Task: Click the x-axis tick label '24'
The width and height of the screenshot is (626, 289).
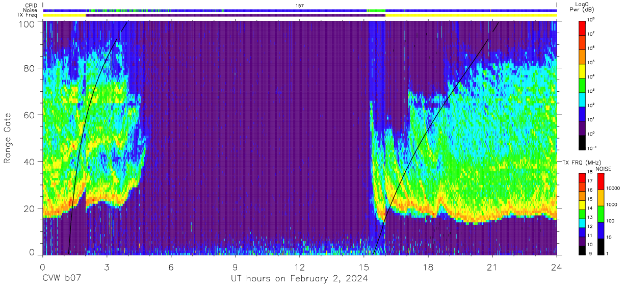Action: pyautogui.click(x=557, y=267)
